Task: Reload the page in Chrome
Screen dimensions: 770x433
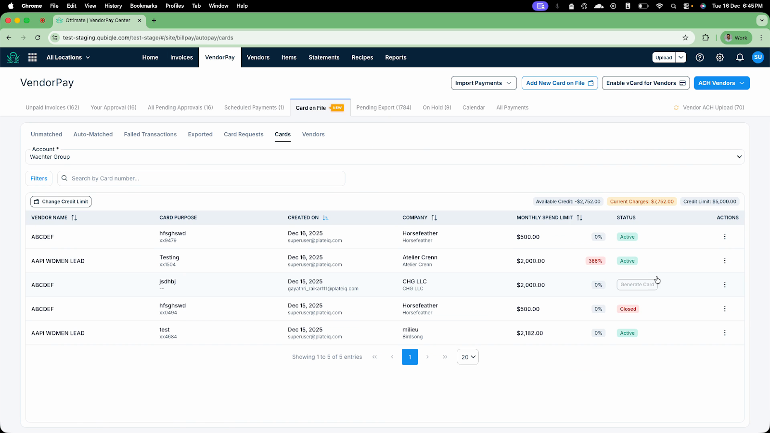Action: coord(38,38)
